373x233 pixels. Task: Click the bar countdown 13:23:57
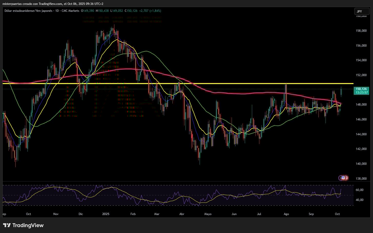361,93
